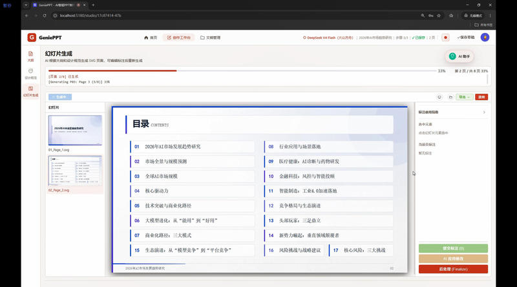The width and height of the screenshot is (517, 287).
Task: Select the 01_Page_1.svg slide thumbnail
Action: point(75,131)
